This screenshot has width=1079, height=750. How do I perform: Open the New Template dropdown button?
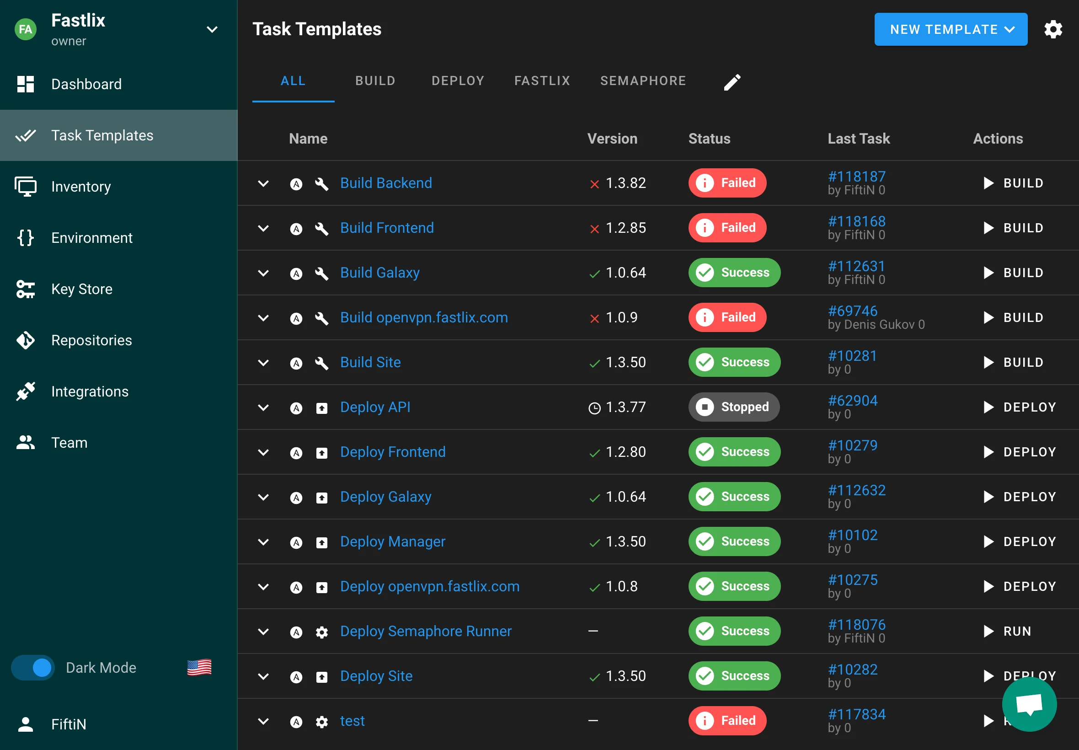click(x=950, y=30)
